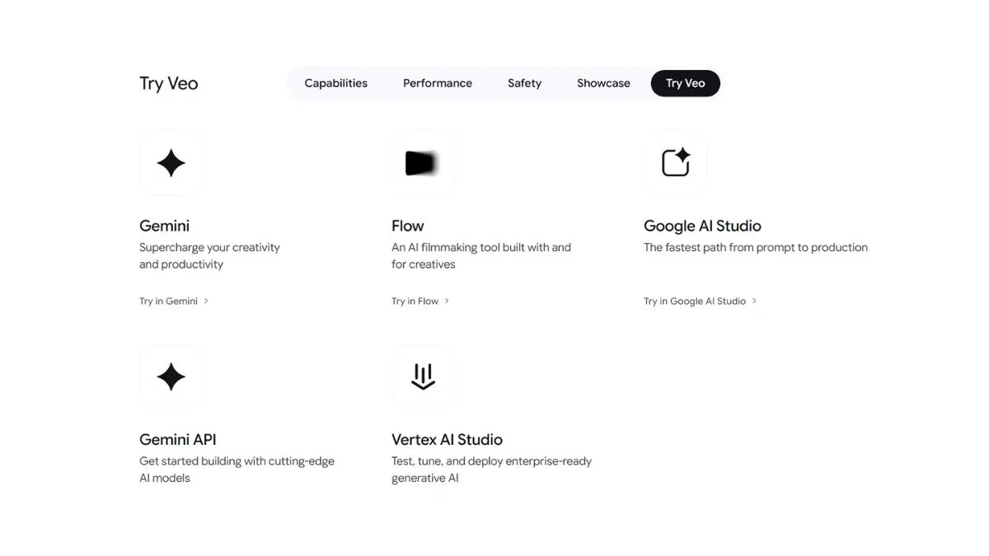
Task: Switch to the Performance tab
Action: point(437,83)
